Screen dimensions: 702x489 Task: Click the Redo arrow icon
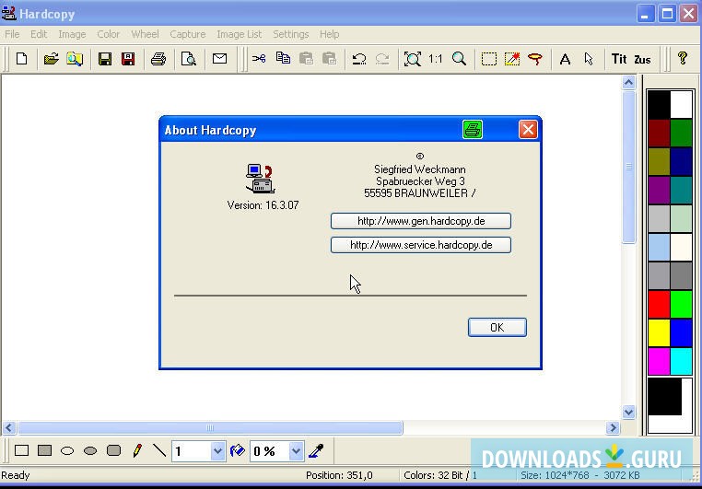click(x=382, y=59)
